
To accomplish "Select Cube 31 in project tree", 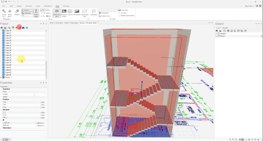I will point(8,43).
